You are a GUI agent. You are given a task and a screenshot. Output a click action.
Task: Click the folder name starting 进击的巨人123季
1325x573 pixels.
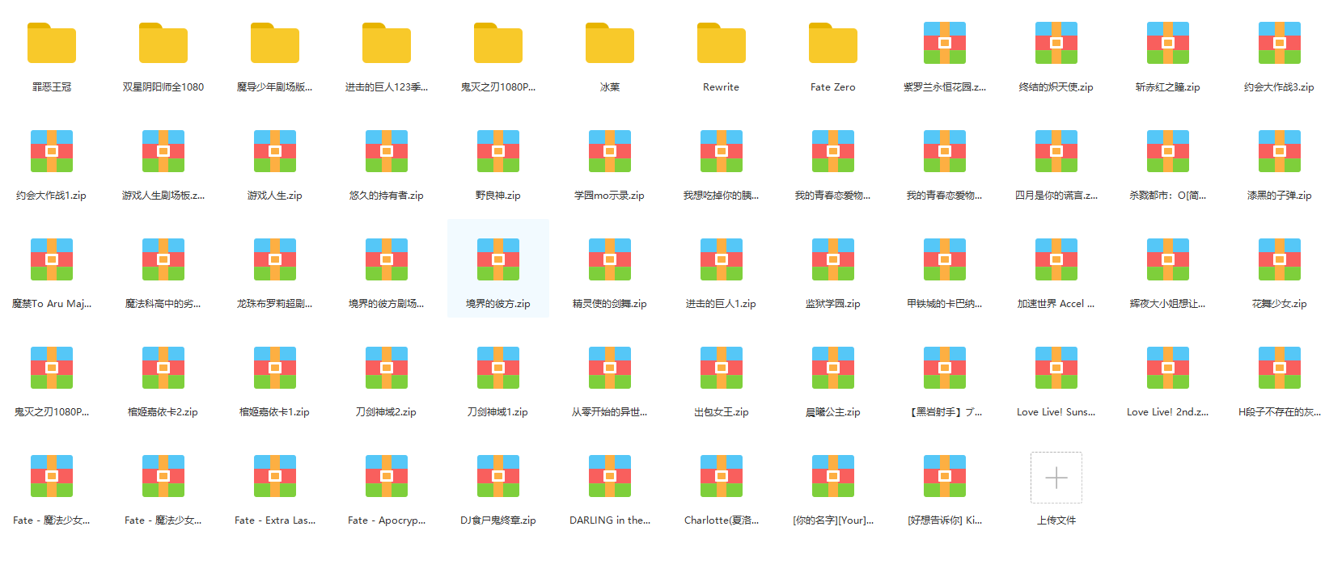click(x=387, y=87)
